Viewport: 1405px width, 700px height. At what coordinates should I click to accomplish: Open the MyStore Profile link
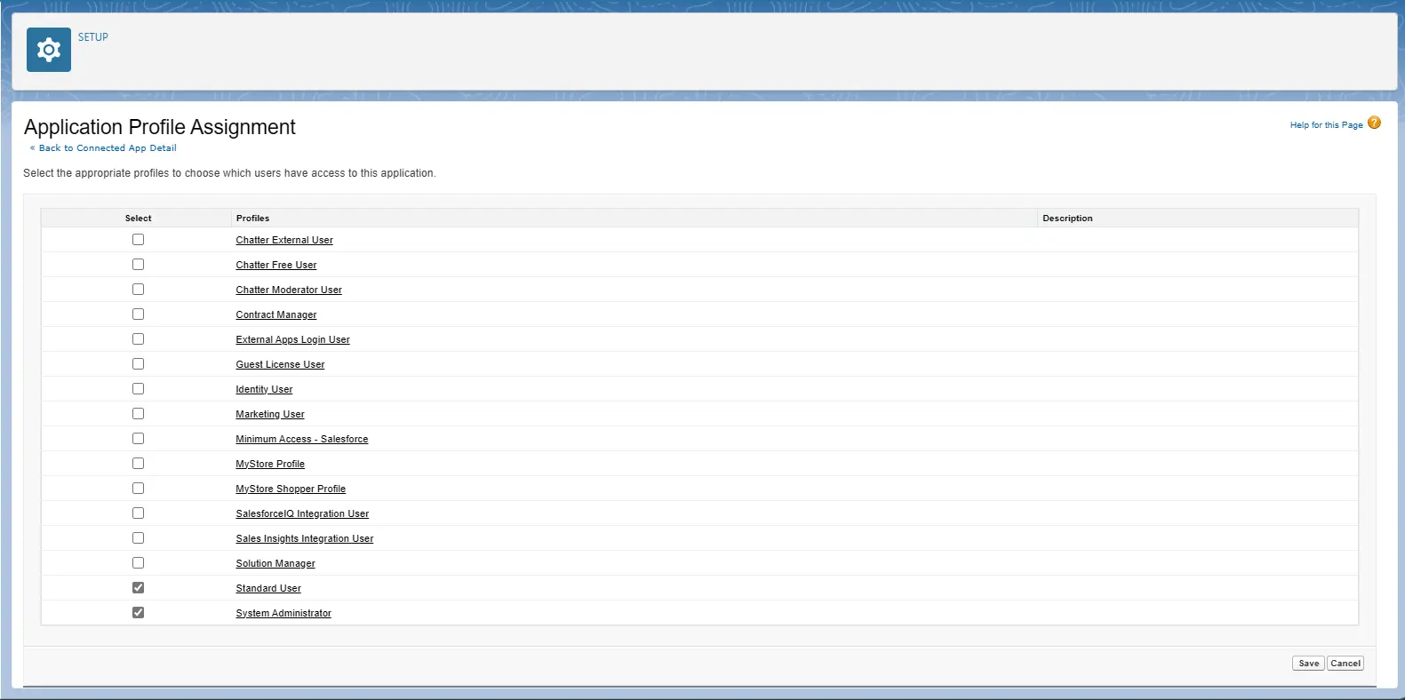click(270, 464)
